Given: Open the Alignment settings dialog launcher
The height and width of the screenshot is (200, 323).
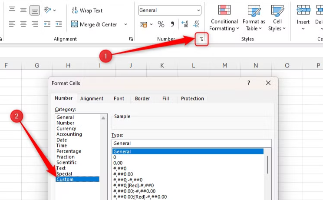Looking at the screenshot, I should point(131,39).
